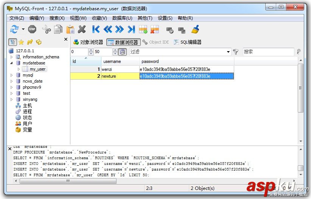Collapse the mydatebase database node
The width and height of the screenshot is (311, 199).
pos(11,63)
